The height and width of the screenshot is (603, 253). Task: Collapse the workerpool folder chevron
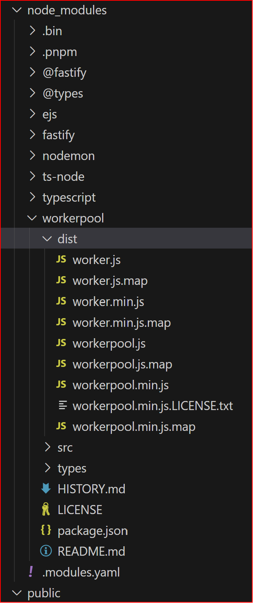33,218
